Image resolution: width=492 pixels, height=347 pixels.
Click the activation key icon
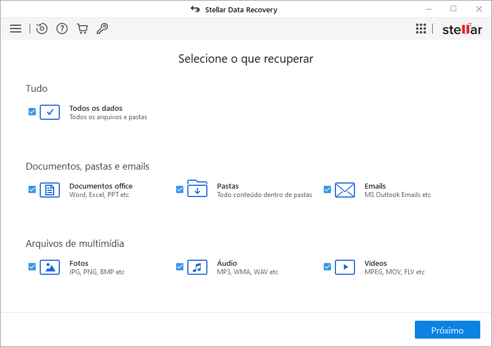(102, 29)
